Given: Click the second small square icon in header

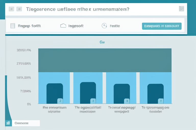Looking at the screenshot, I should (x=19, y=9).
